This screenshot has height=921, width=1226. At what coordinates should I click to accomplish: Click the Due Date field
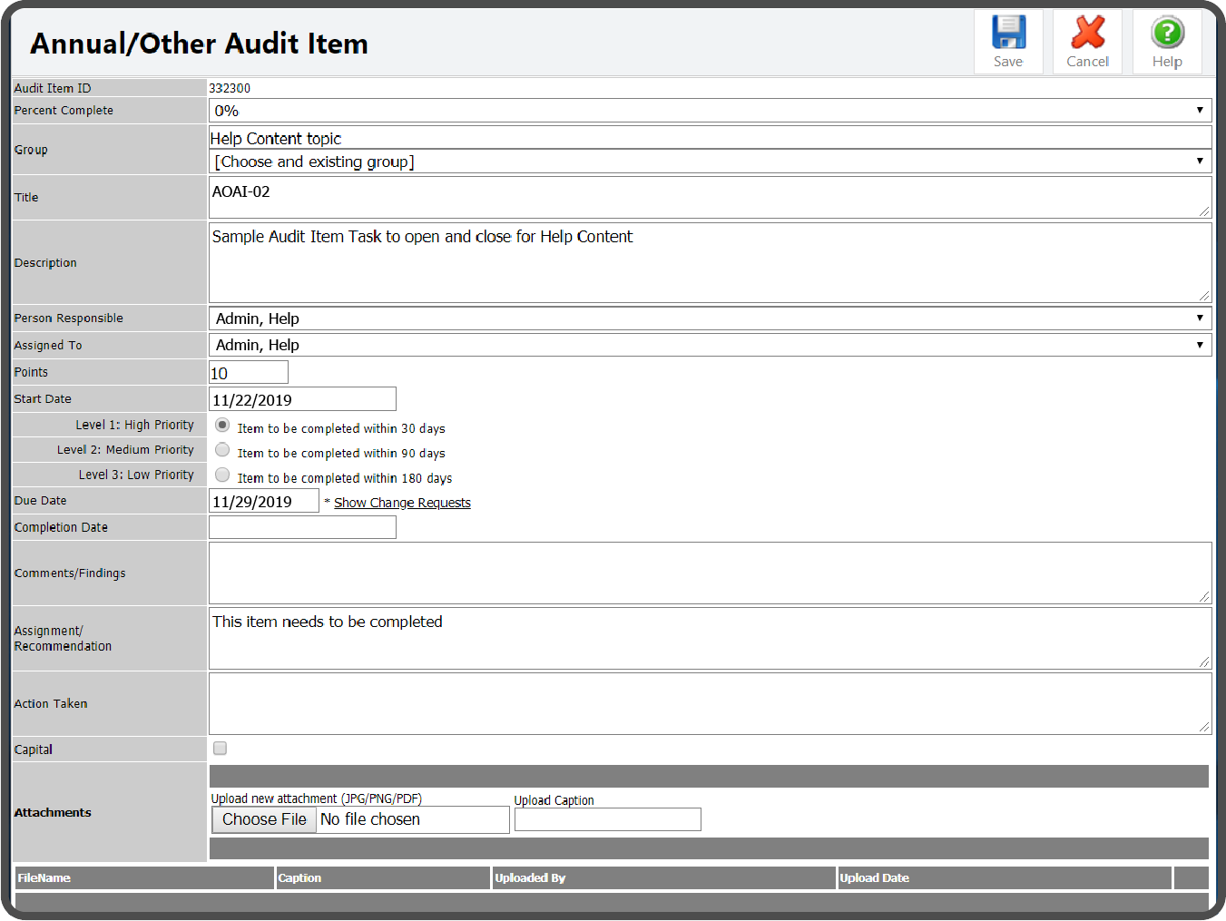pyautogui.click(x=264, y=502)
